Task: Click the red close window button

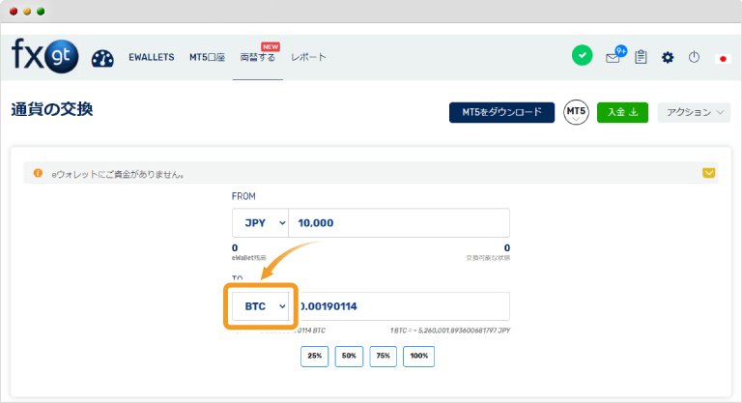Action: (14, 12)
